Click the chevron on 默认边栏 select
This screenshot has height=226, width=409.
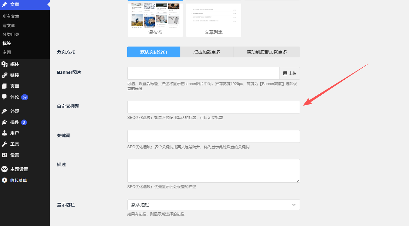click(294, 205)
